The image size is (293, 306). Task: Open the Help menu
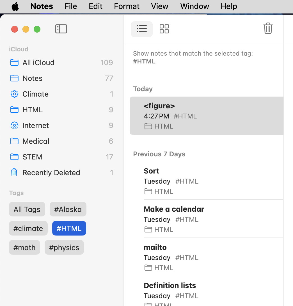pyautogui.click(x=229, y=6)
